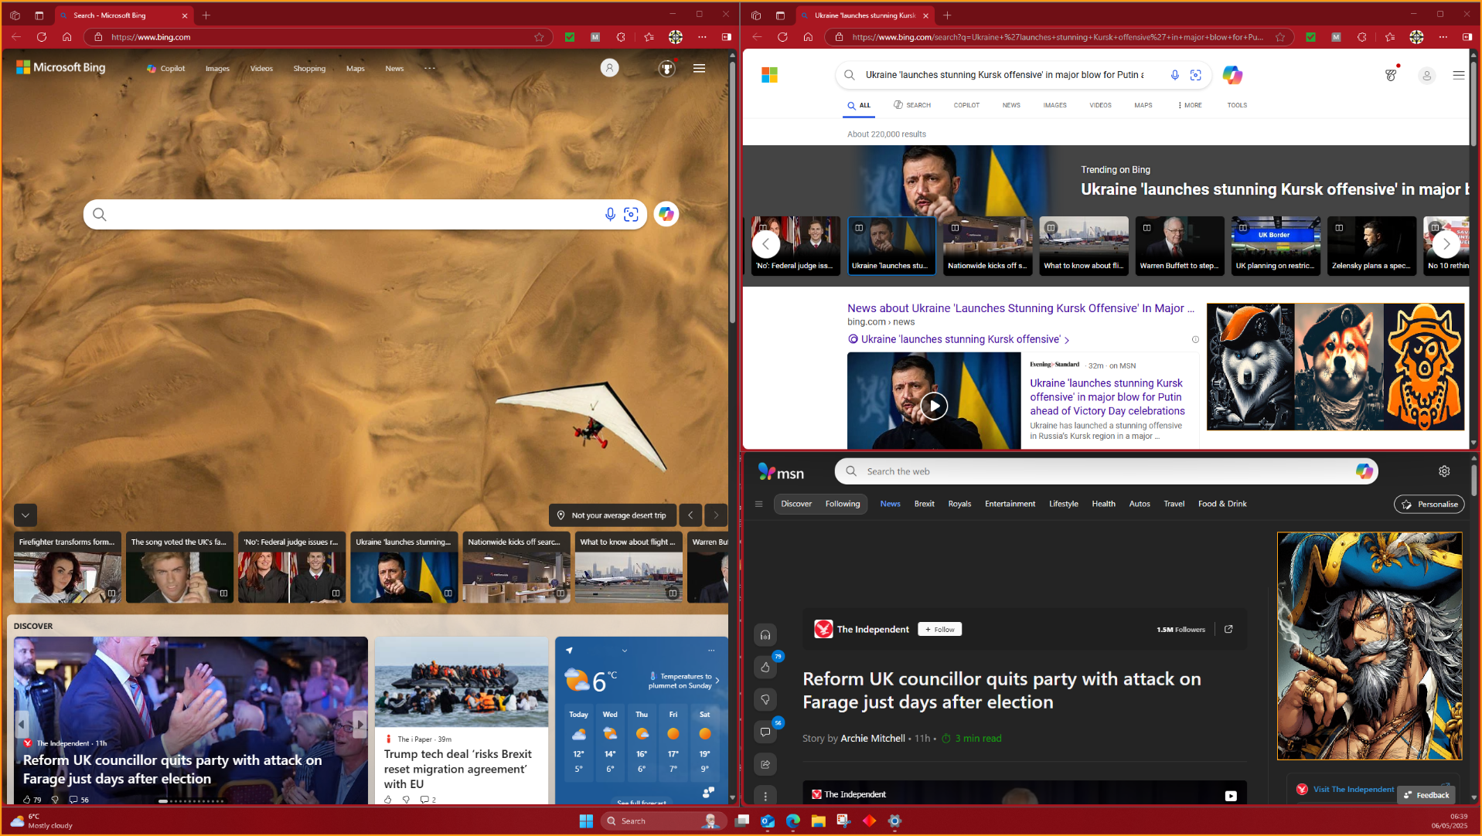The height and width of the screenshot is (836, 1482).
Task: Open File Explorer from taskbar
Action: pos(818,821)
